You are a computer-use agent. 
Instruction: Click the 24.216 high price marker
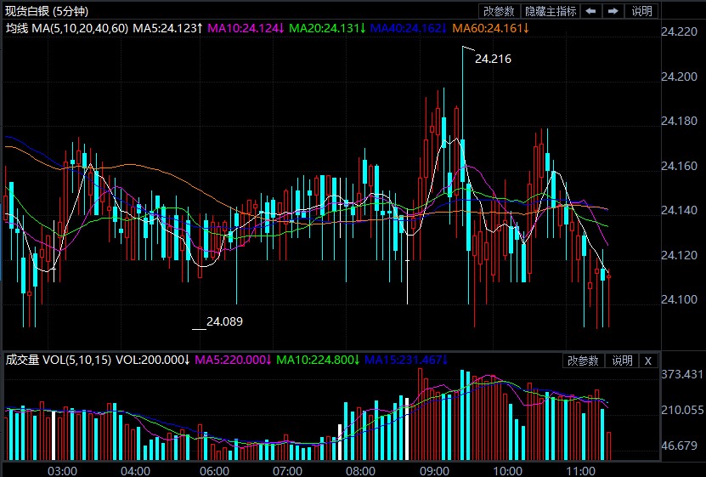(x=493, y=59)
